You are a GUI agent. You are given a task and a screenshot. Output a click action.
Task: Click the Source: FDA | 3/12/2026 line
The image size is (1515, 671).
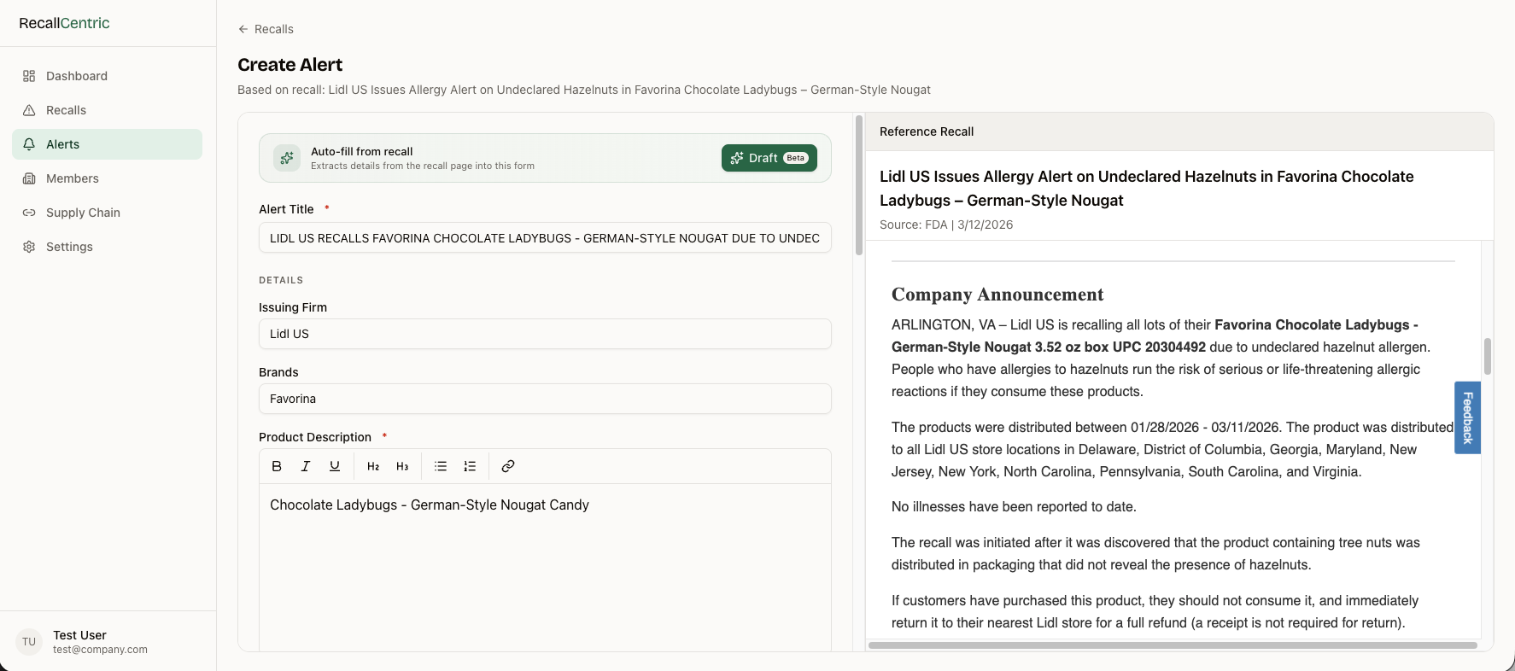coord(946,225)
